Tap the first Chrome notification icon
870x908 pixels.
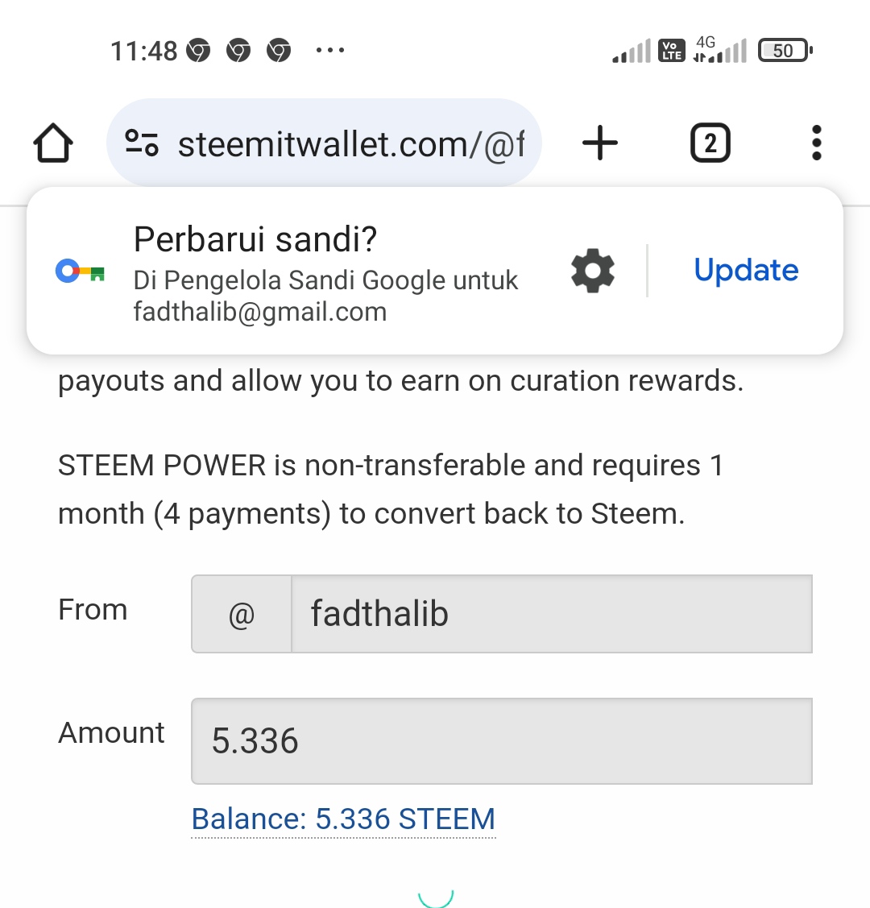(198, 52)
